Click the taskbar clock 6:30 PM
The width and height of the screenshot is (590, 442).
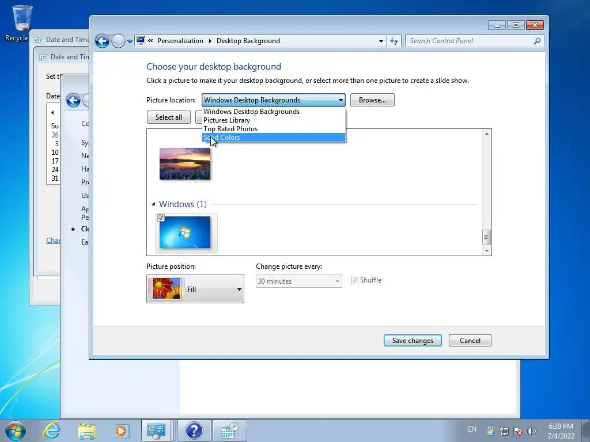[x=561, y=426]
